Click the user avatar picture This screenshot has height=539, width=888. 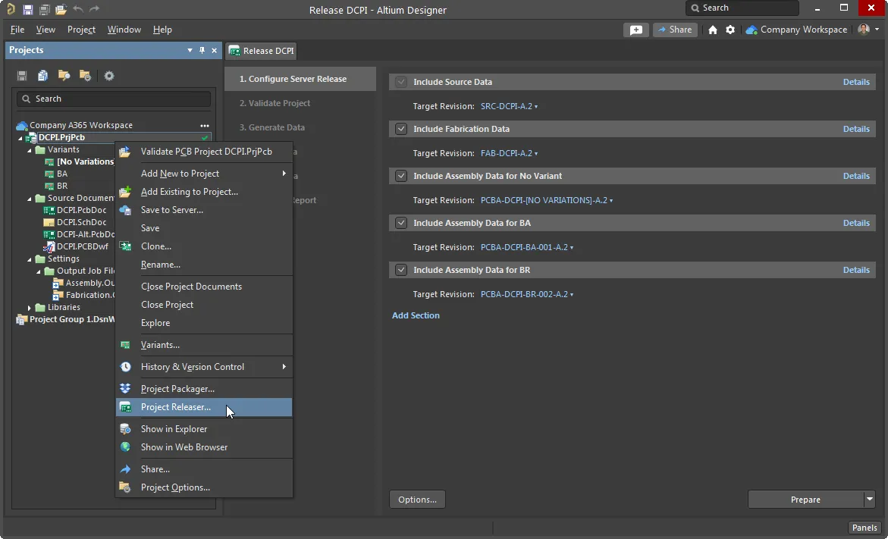point(864,30)
